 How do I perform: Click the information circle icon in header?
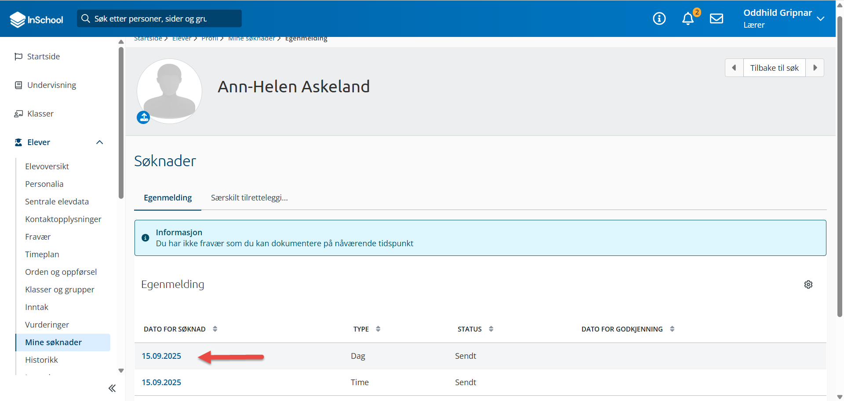pos(659,18)
